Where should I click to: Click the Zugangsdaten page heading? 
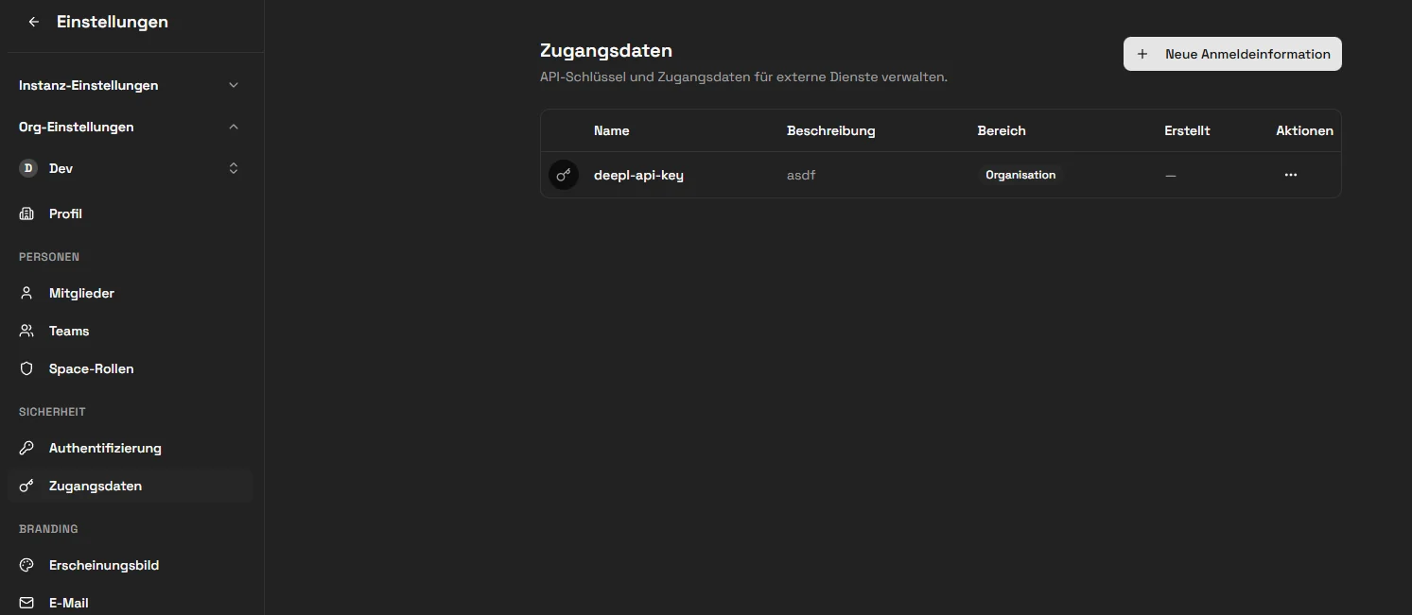point(606,50)
